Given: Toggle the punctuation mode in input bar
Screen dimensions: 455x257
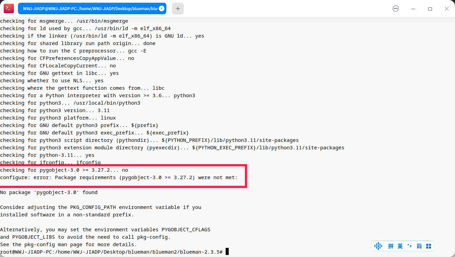Looking at the screenshot, I should point(409,246).
